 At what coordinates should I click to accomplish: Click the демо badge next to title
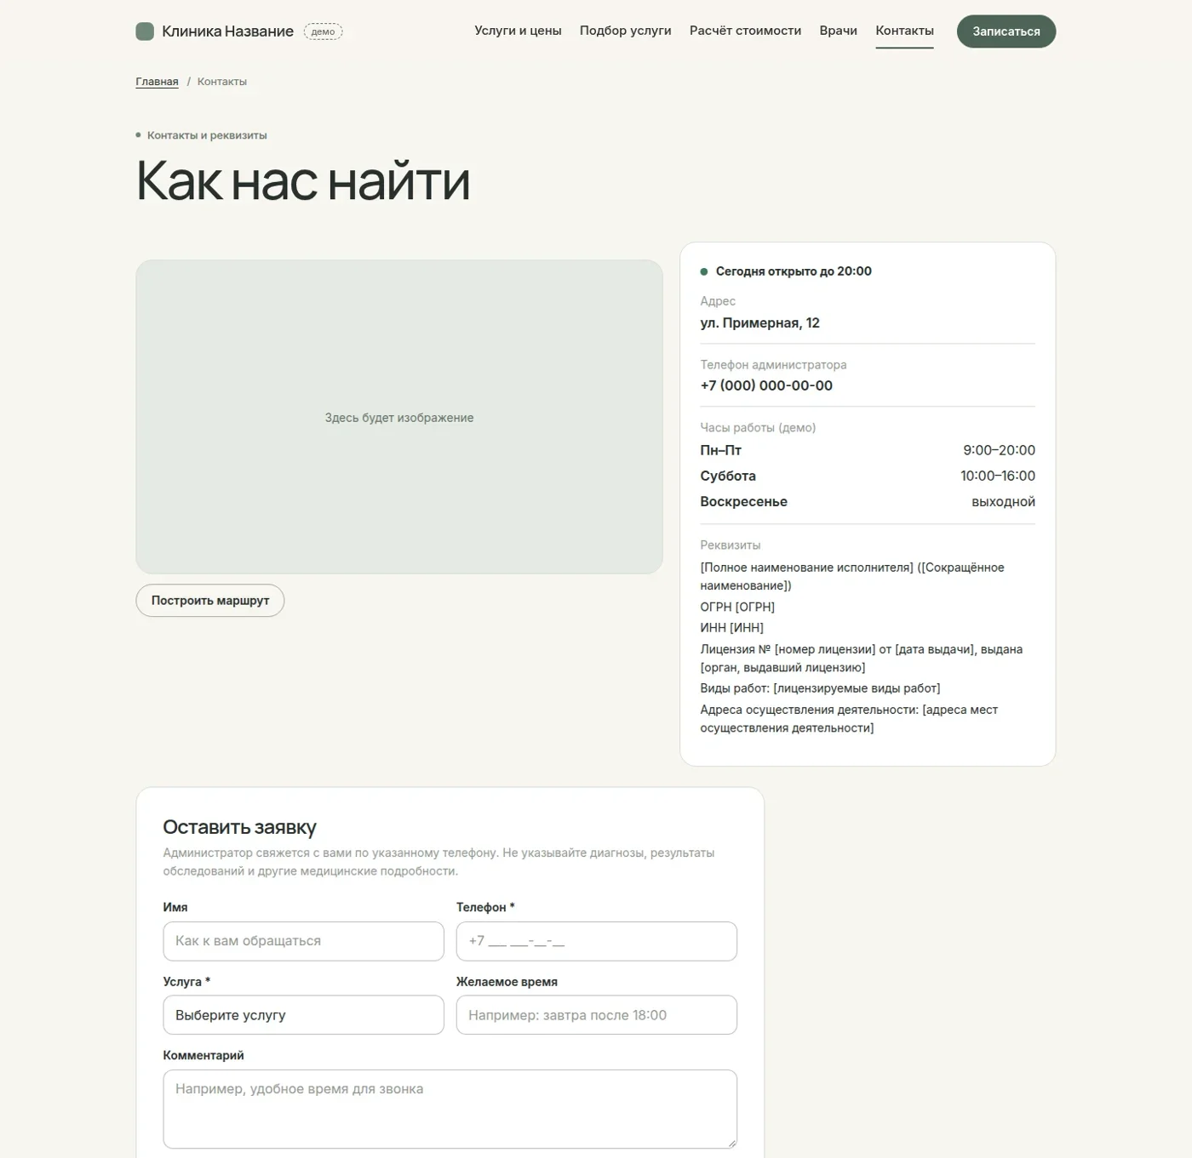click(323, 31)
